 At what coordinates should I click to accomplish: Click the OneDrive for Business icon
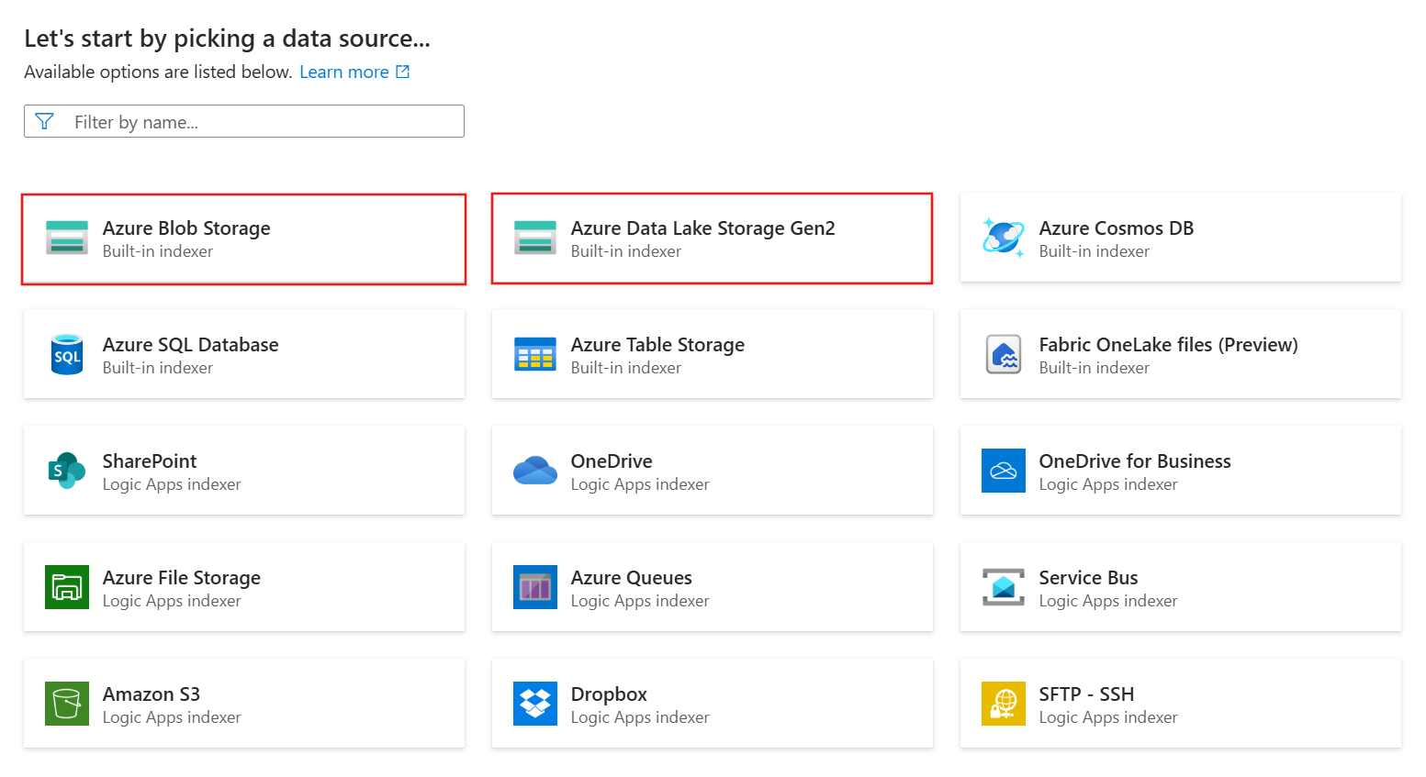tap(1003, 471)
